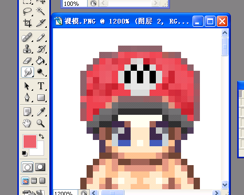Select the Hand tool

[27, 123]
